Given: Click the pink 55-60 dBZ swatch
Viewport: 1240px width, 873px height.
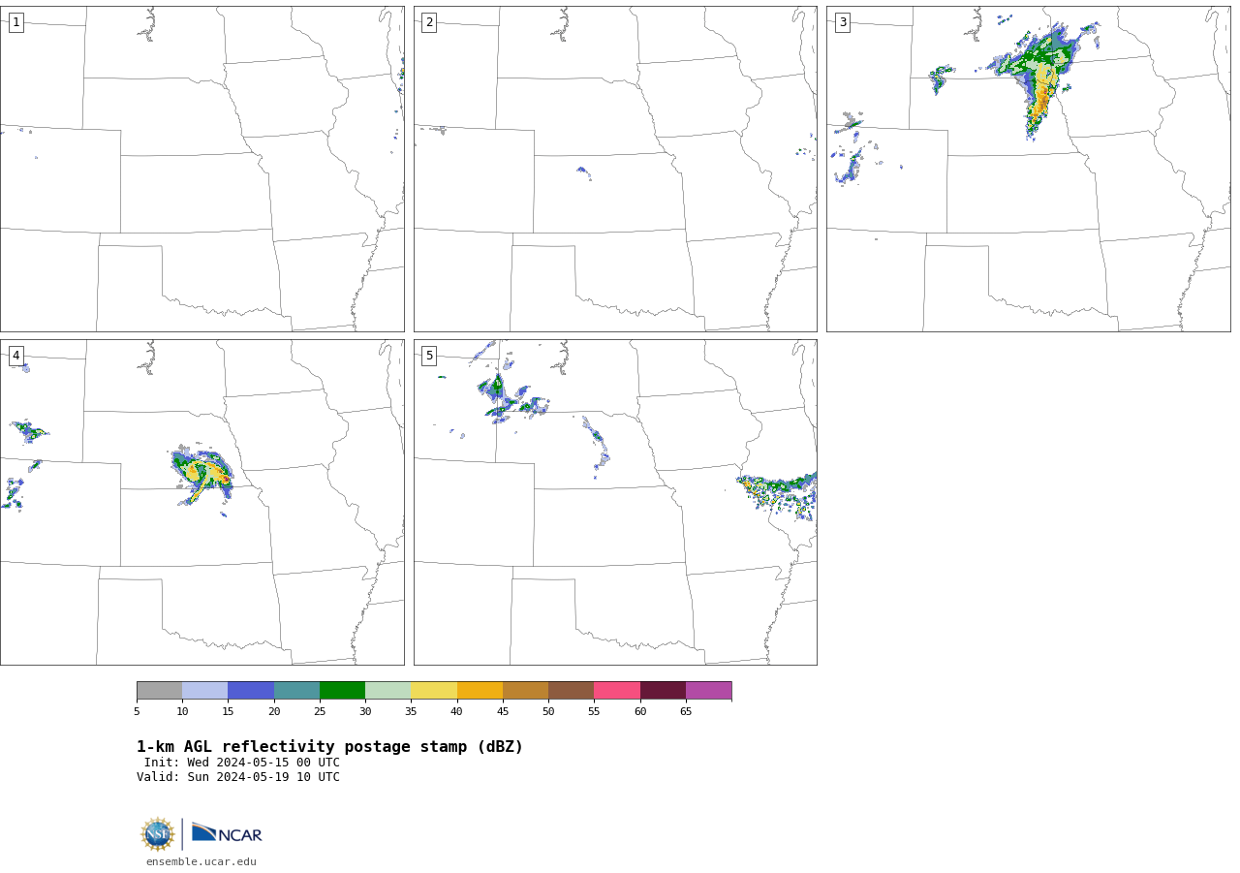Looking at the screenshot, I should (x=617, y=690).
